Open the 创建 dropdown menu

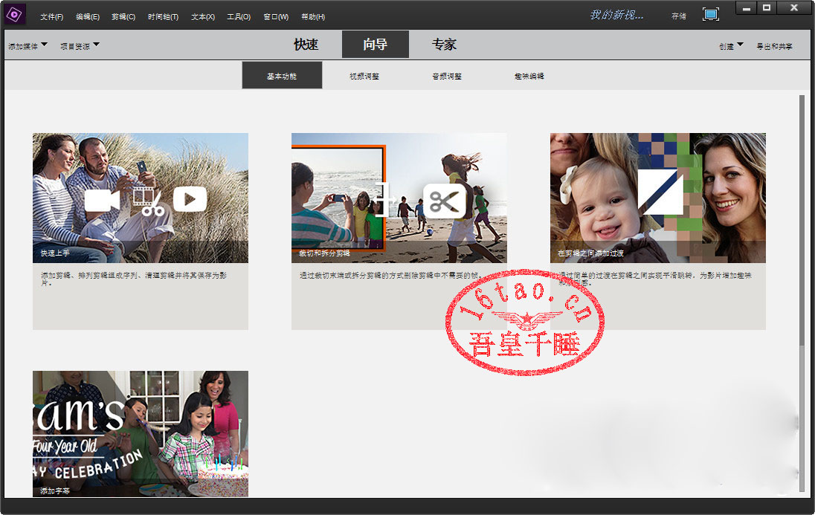(731, 46)
